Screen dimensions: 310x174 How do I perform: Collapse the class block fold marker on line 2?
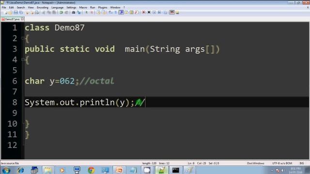pyautogui.click(x=23, y=38)
